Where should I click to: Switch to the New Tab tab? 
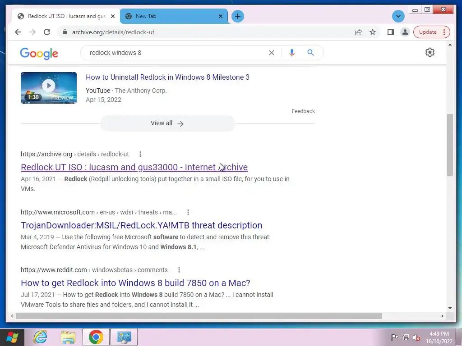[x=174, y=16]
